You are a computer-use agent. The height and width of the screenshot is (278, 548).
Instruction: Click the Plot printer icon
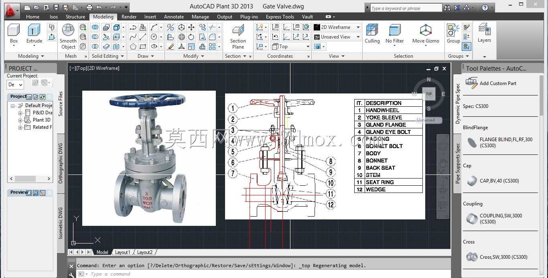[89, 7]
